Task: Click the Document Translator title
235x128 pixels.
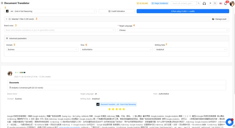Action: (17, 3)
